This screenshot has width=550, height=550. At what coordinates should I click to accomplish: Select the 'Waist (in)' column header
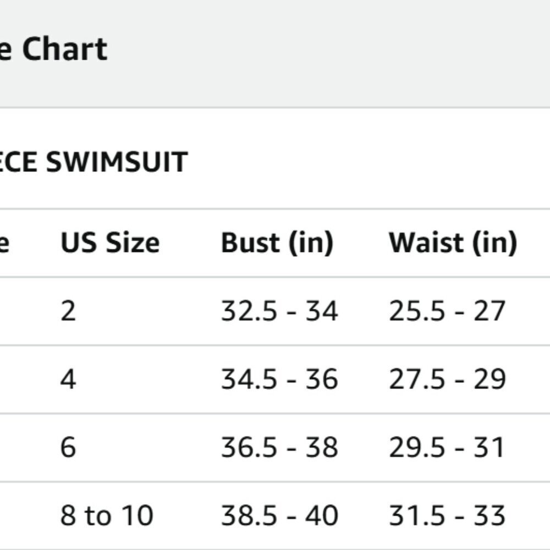[453, 243]
